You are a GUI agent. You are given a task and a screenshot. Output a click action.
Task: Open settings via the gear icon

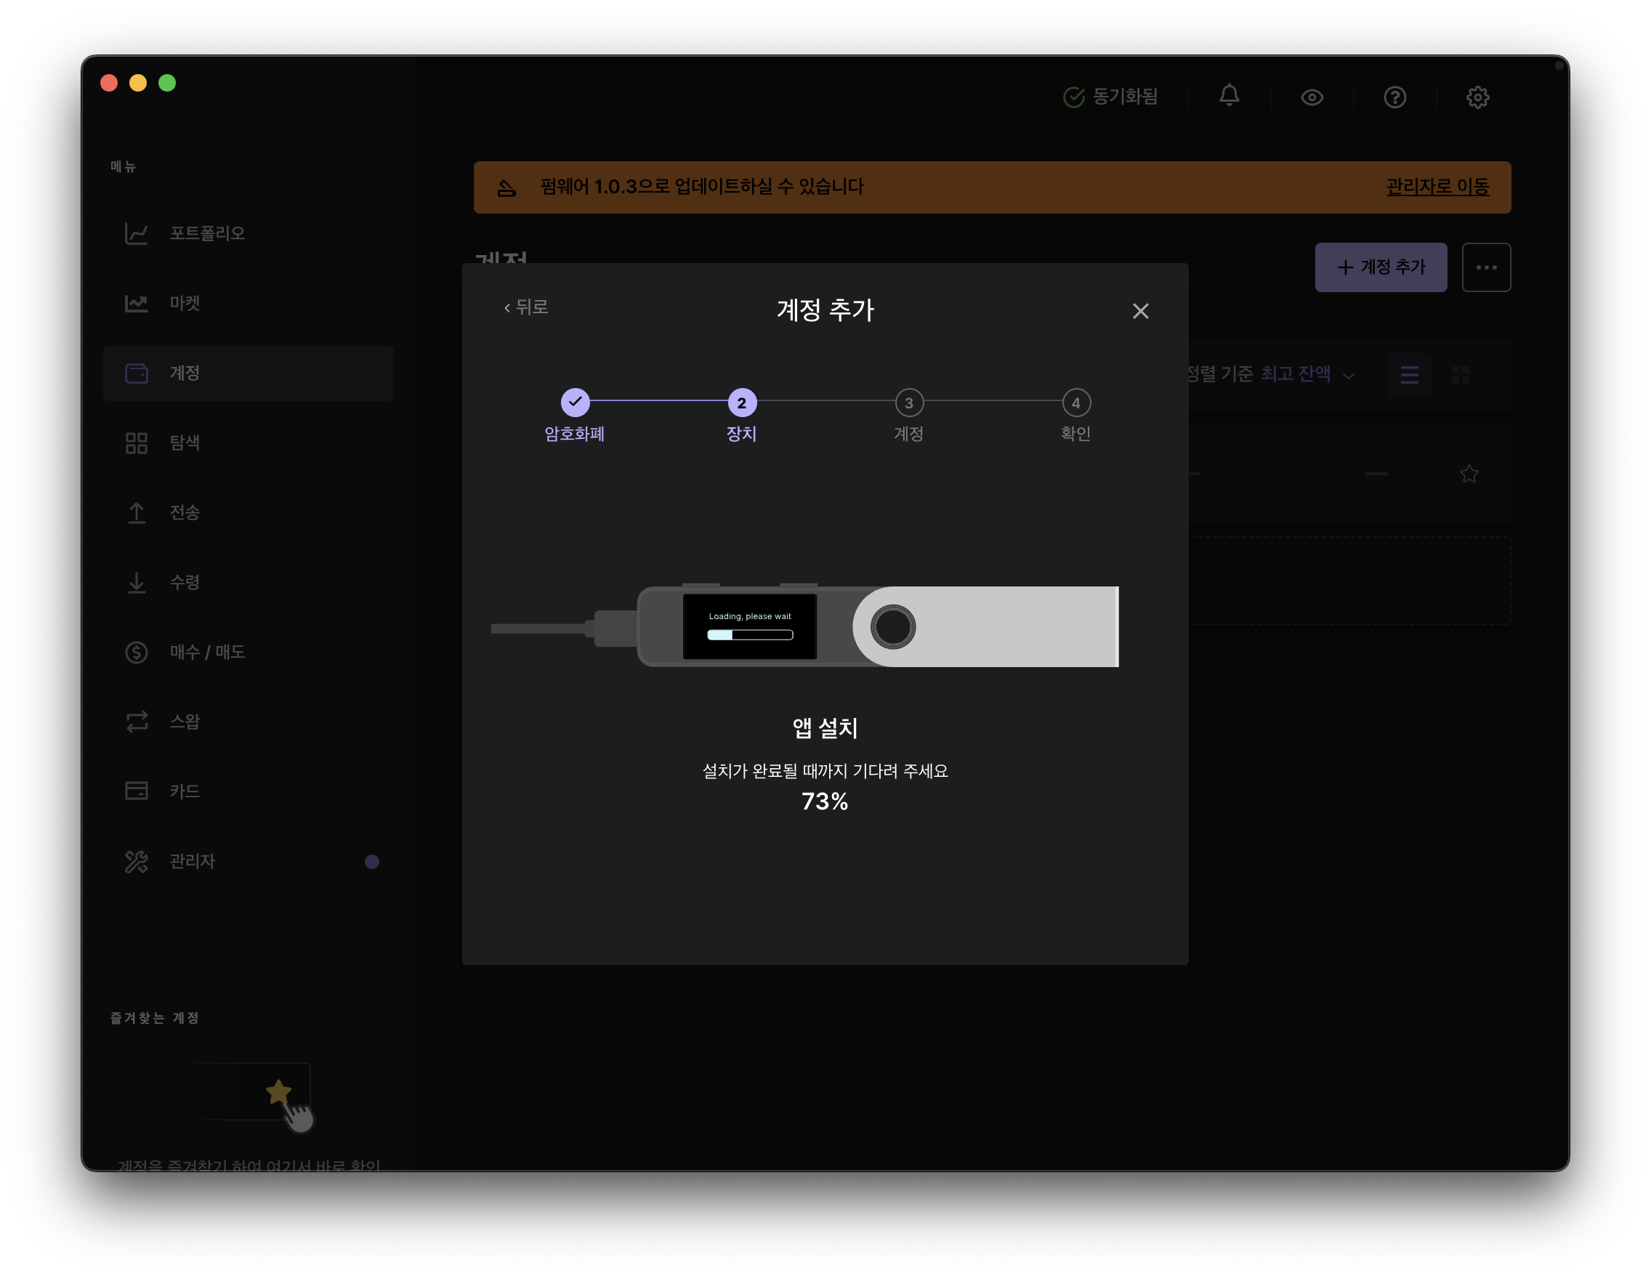pyautogui.click(x=1477, y=97)
